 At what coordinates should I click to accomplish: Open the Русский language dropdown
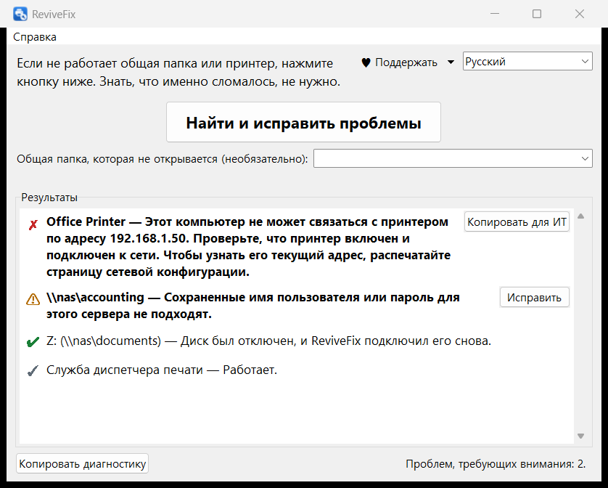tap(527, 61)
